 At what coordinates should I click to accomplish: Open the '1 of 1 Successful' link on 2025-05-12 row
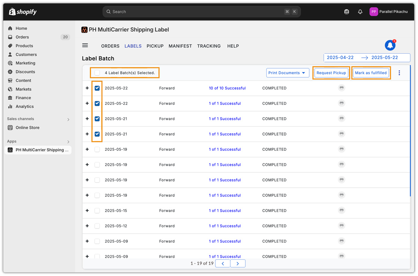(x=225, y=226)
